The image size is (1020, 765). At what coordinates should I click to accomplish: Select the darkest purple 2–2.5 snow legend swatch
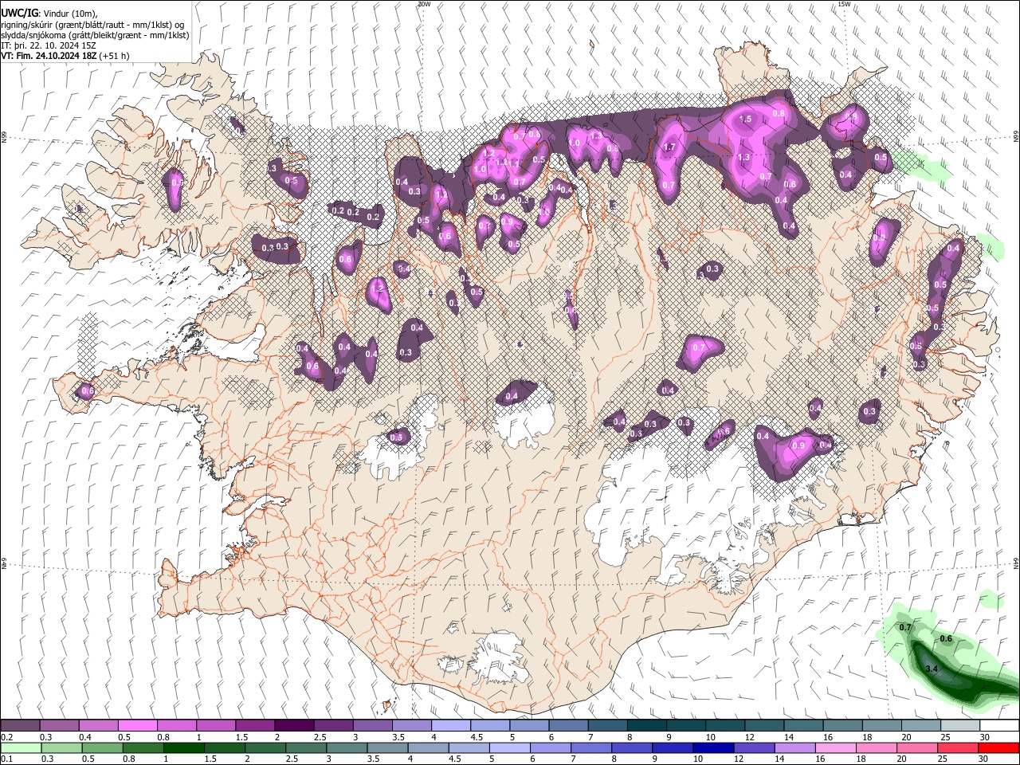pyautogui.click(x=294, y=726)
